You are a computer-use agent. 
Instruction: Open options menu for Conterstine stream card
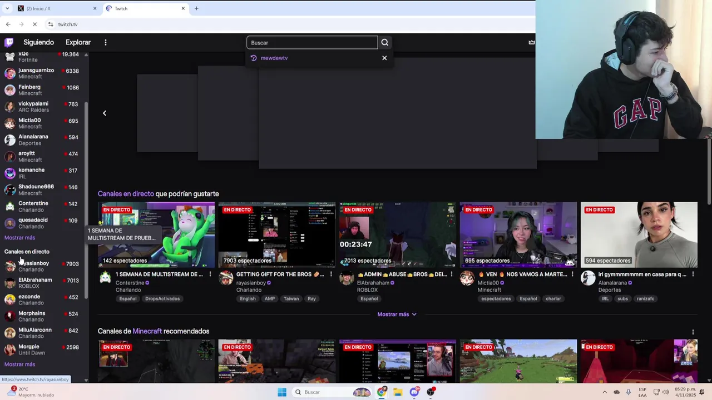(x=210, y=274)
